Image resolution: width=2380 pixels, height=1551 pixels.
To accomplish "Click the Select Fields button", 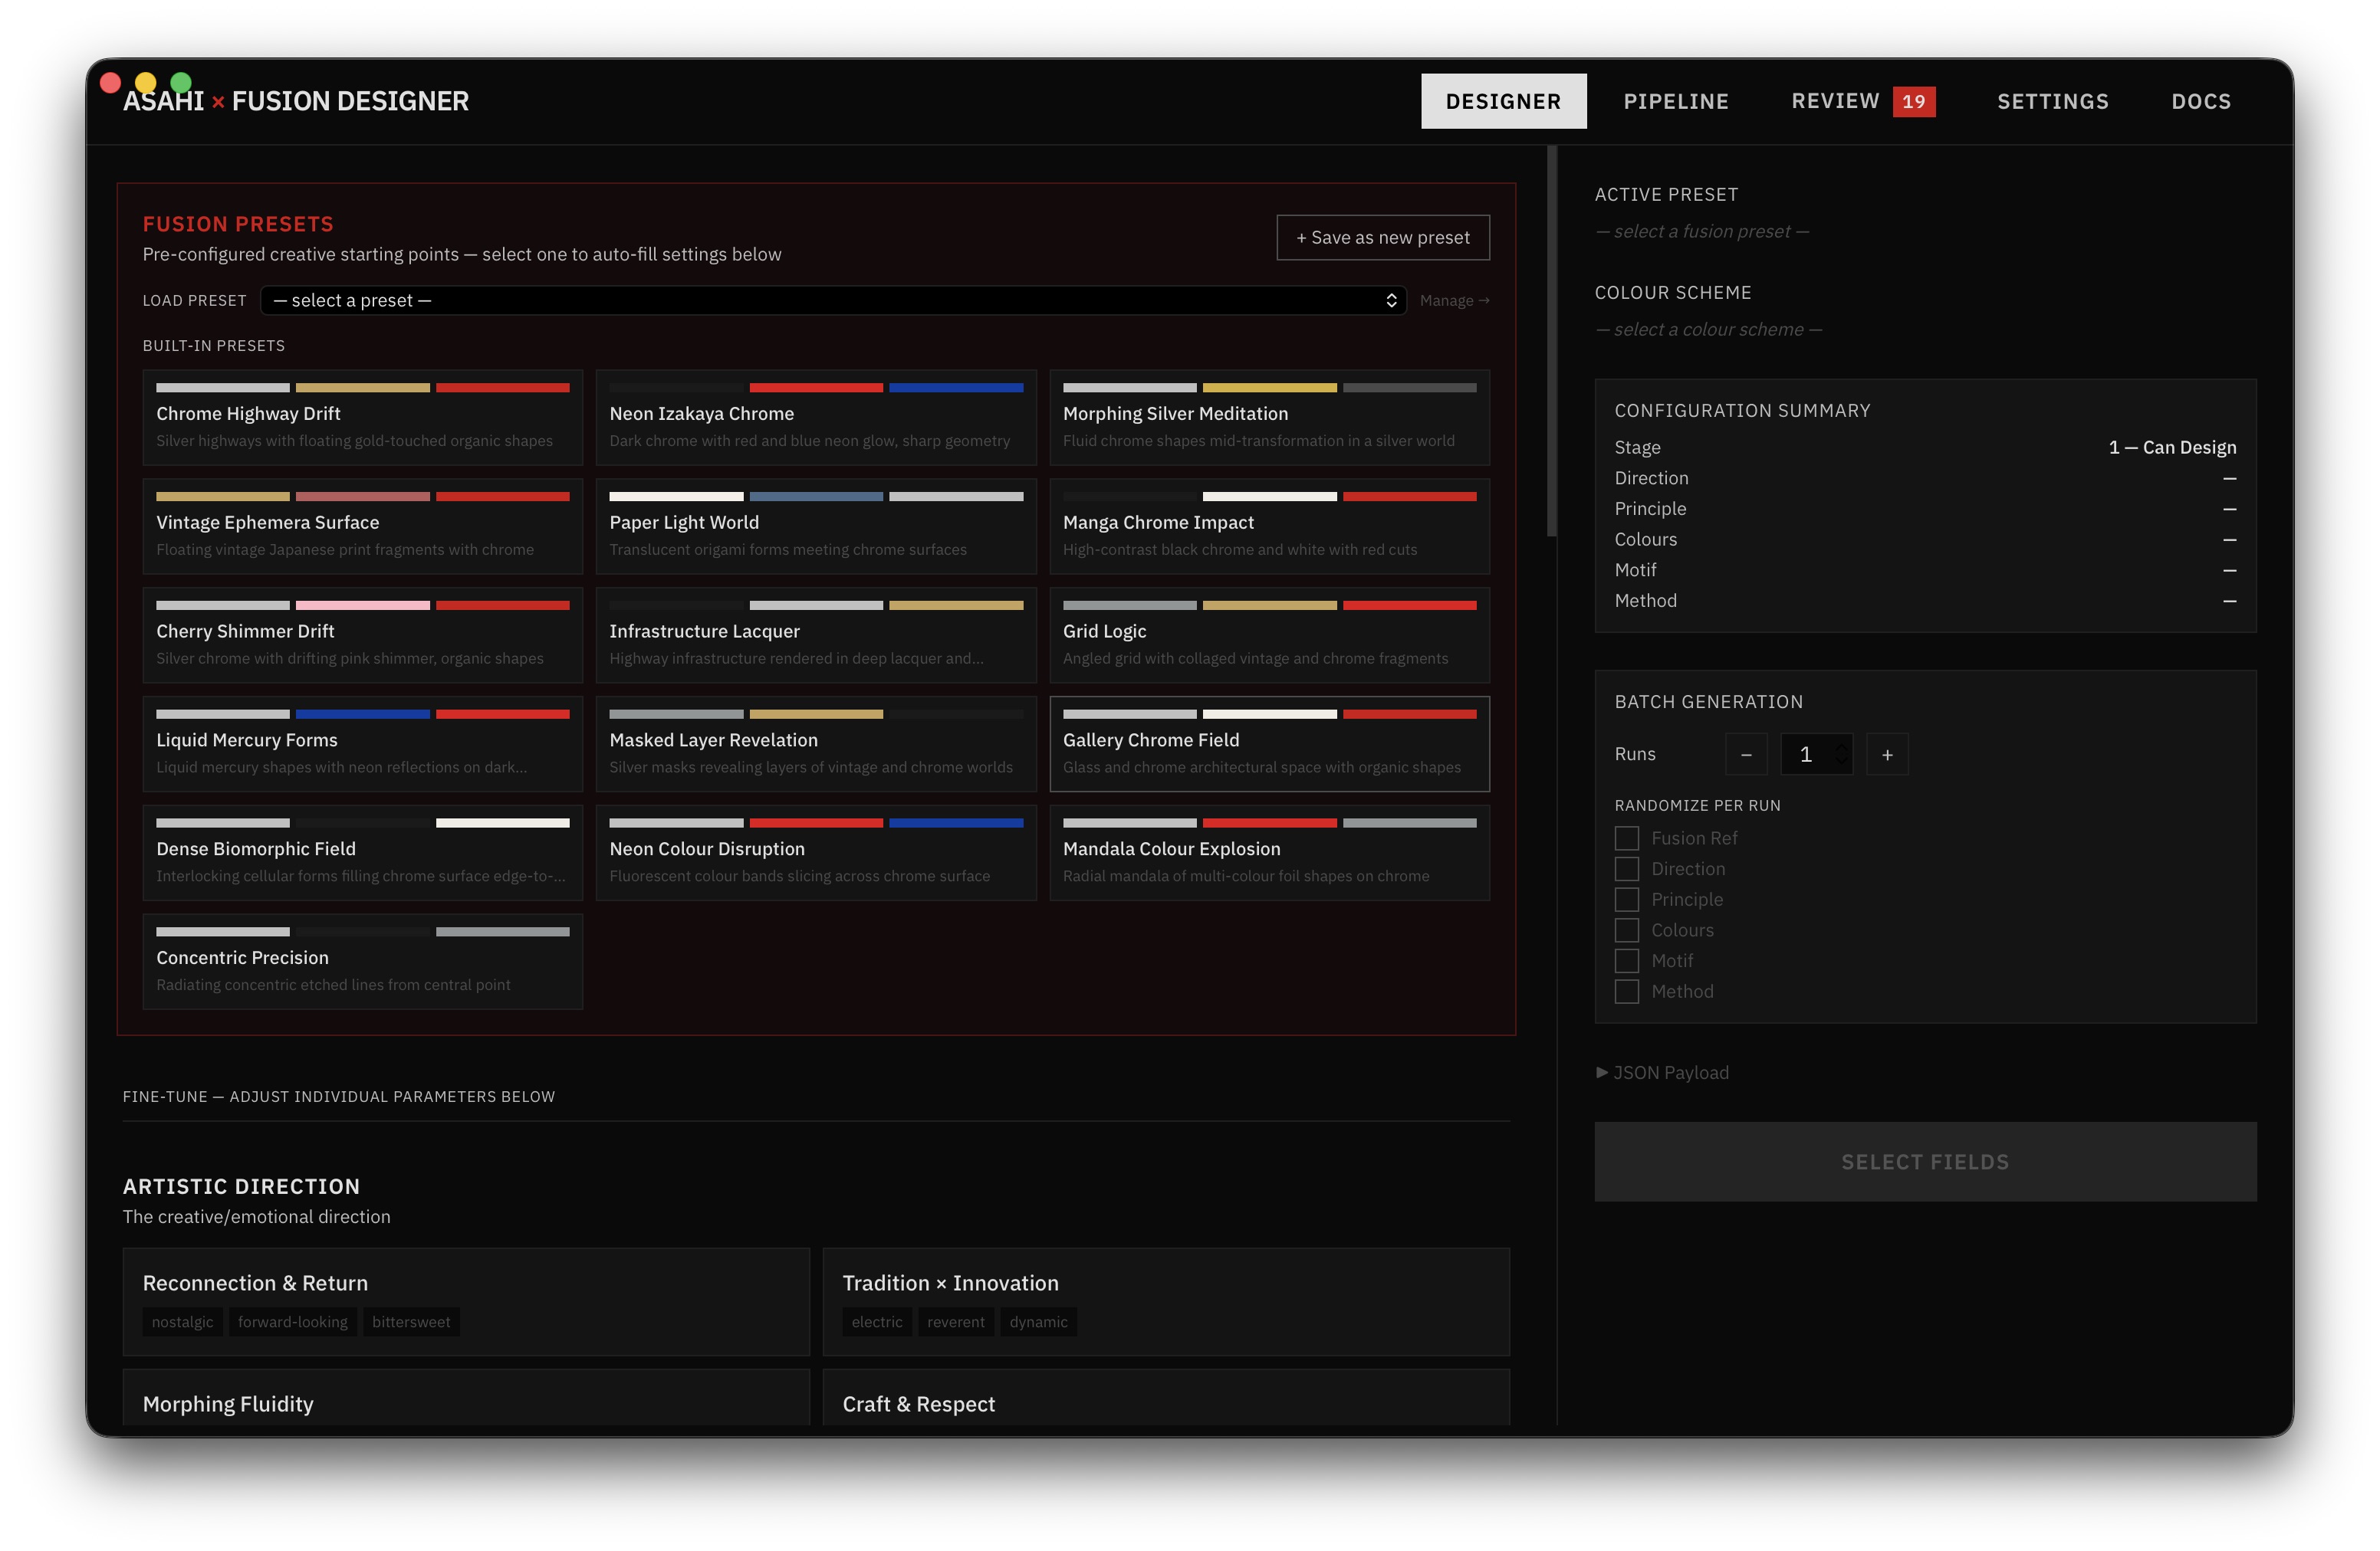I will click(x=1925, y=1161).
